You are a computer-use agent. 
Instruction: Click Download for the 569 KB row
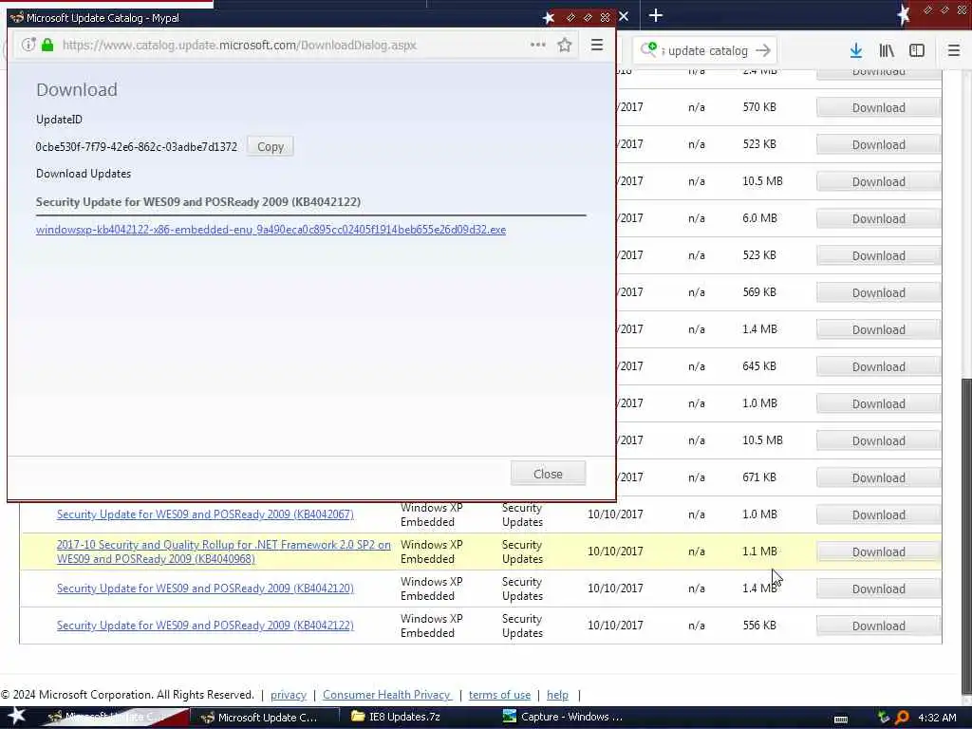point(878,292)
